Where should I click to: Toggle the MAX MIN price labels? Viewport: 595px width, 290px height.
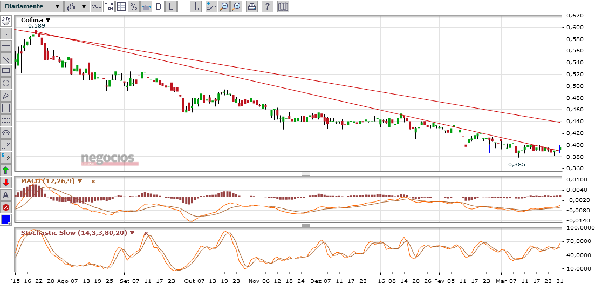109,6
